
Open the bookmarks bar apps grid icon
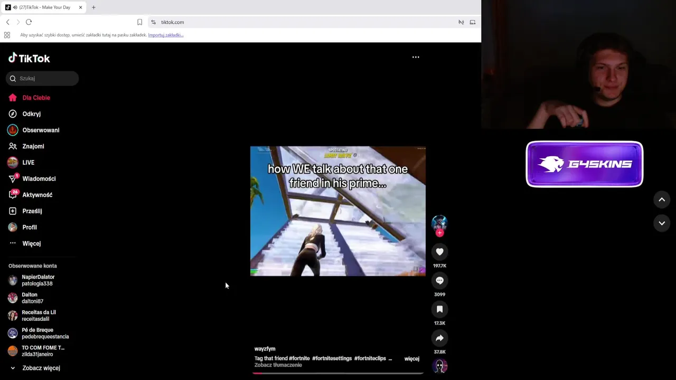click(x=7, y=35)
